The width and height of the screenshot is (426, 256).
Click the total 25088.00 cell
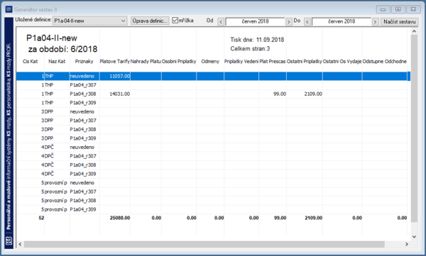tap(120, 218)
